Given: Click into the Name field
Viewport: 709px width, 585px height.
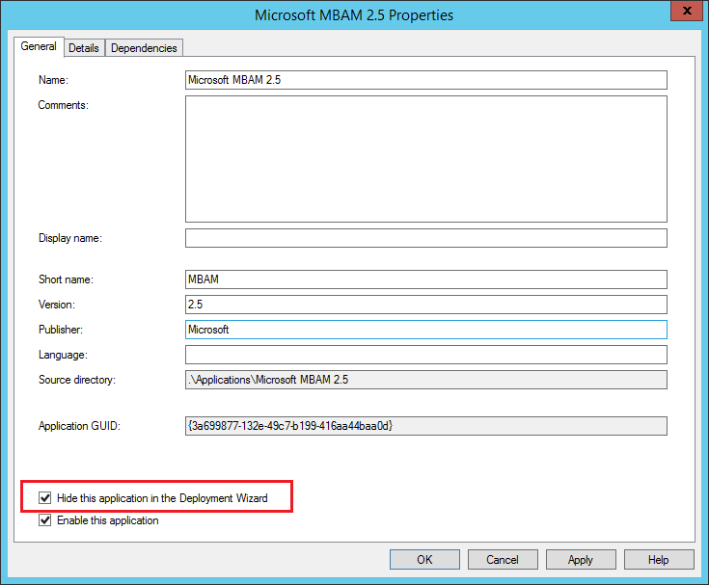Looking at the screenshot, I should coord(426,80).
